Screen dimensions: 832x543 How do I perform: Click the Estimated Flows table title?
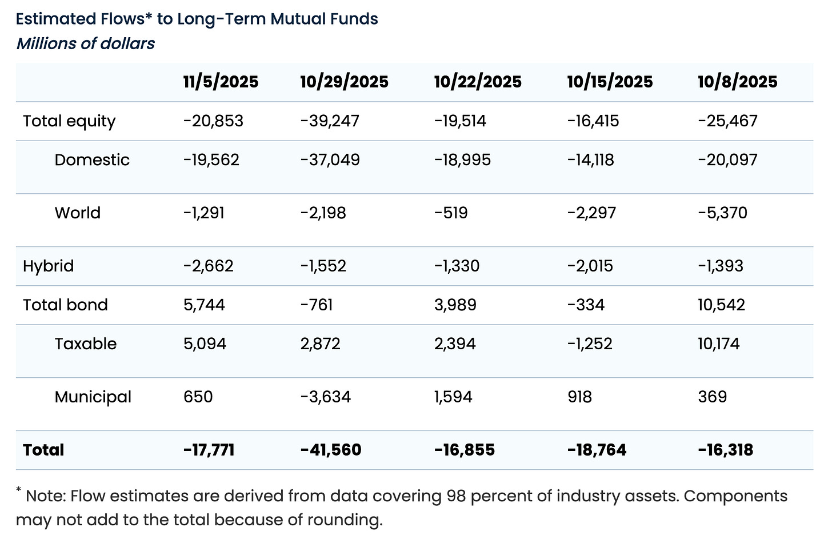197,19
